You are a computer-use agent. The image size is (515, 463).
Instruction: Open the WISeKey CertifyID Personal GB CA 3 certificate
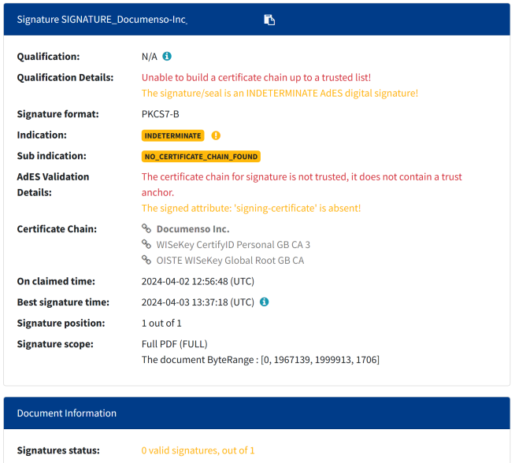pos(233,245)
